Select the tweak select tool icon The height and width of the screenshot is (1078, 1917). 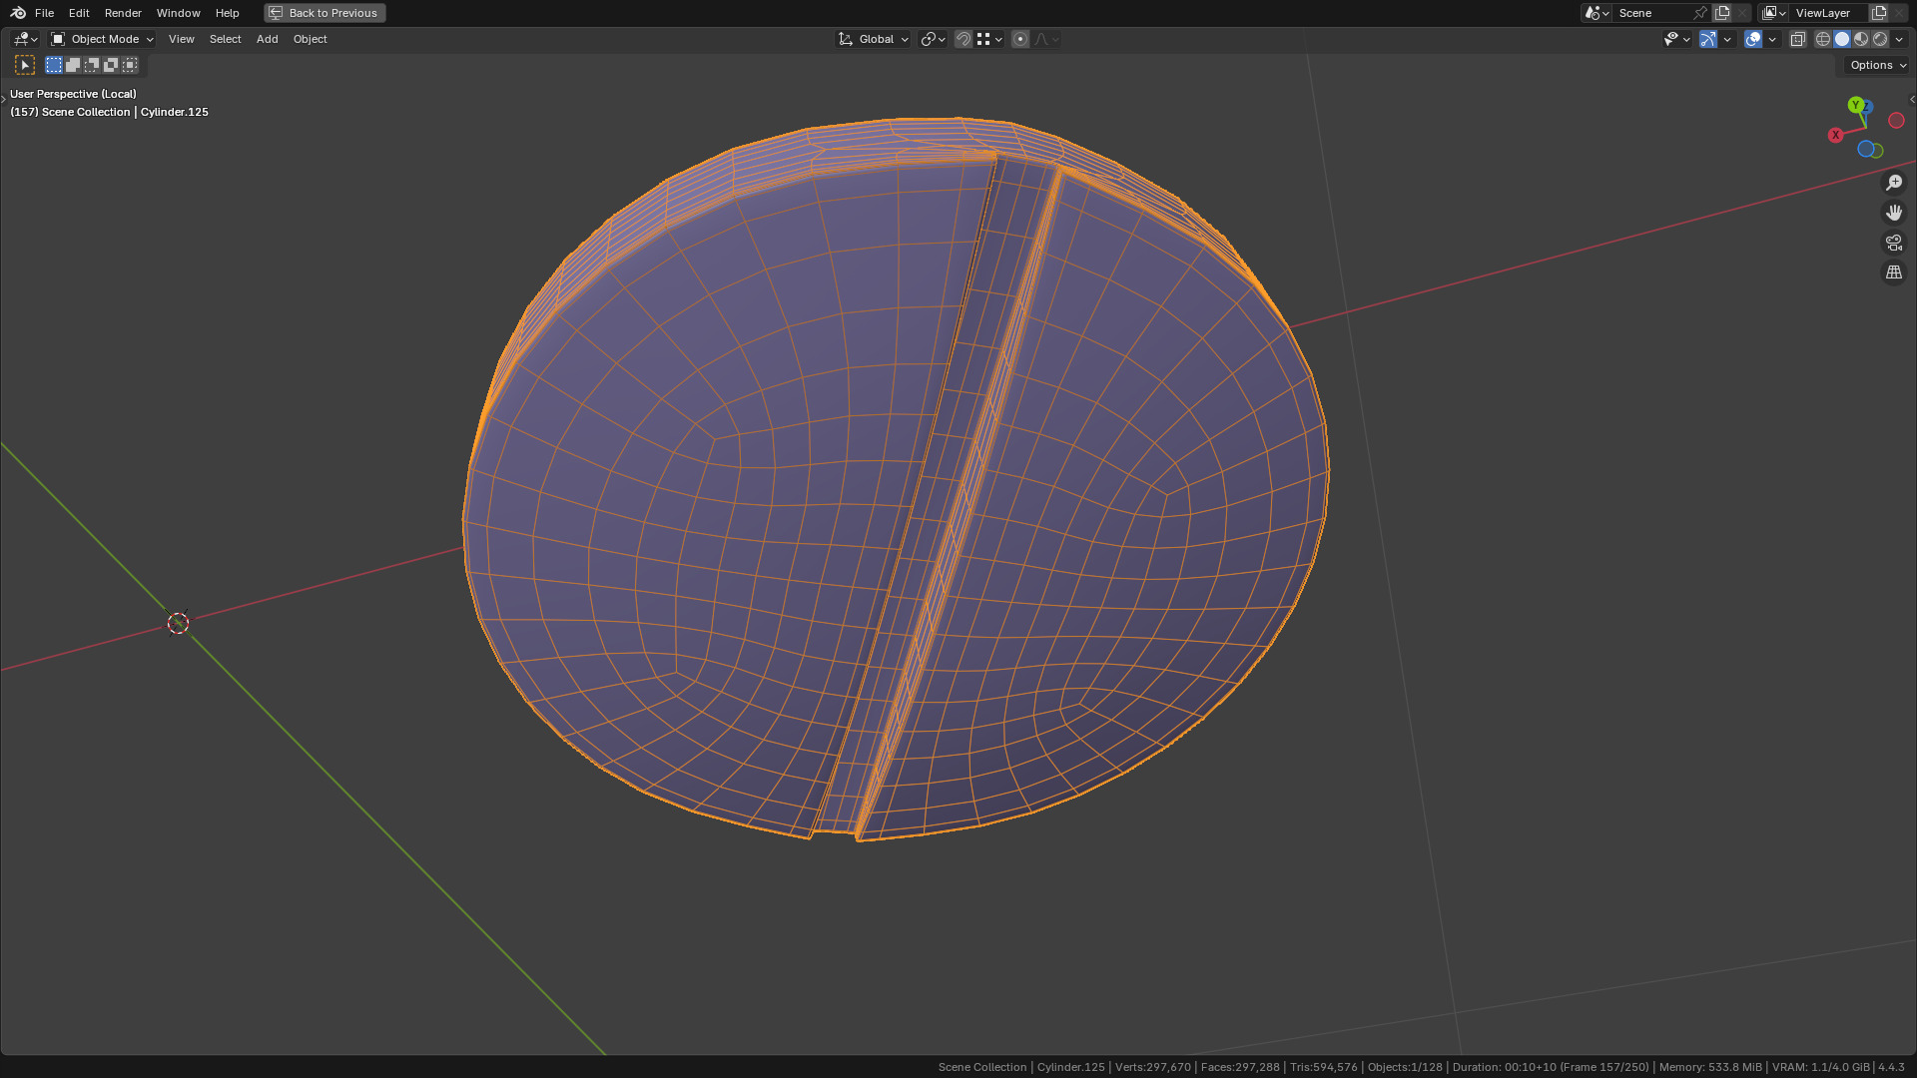point(25,65)
